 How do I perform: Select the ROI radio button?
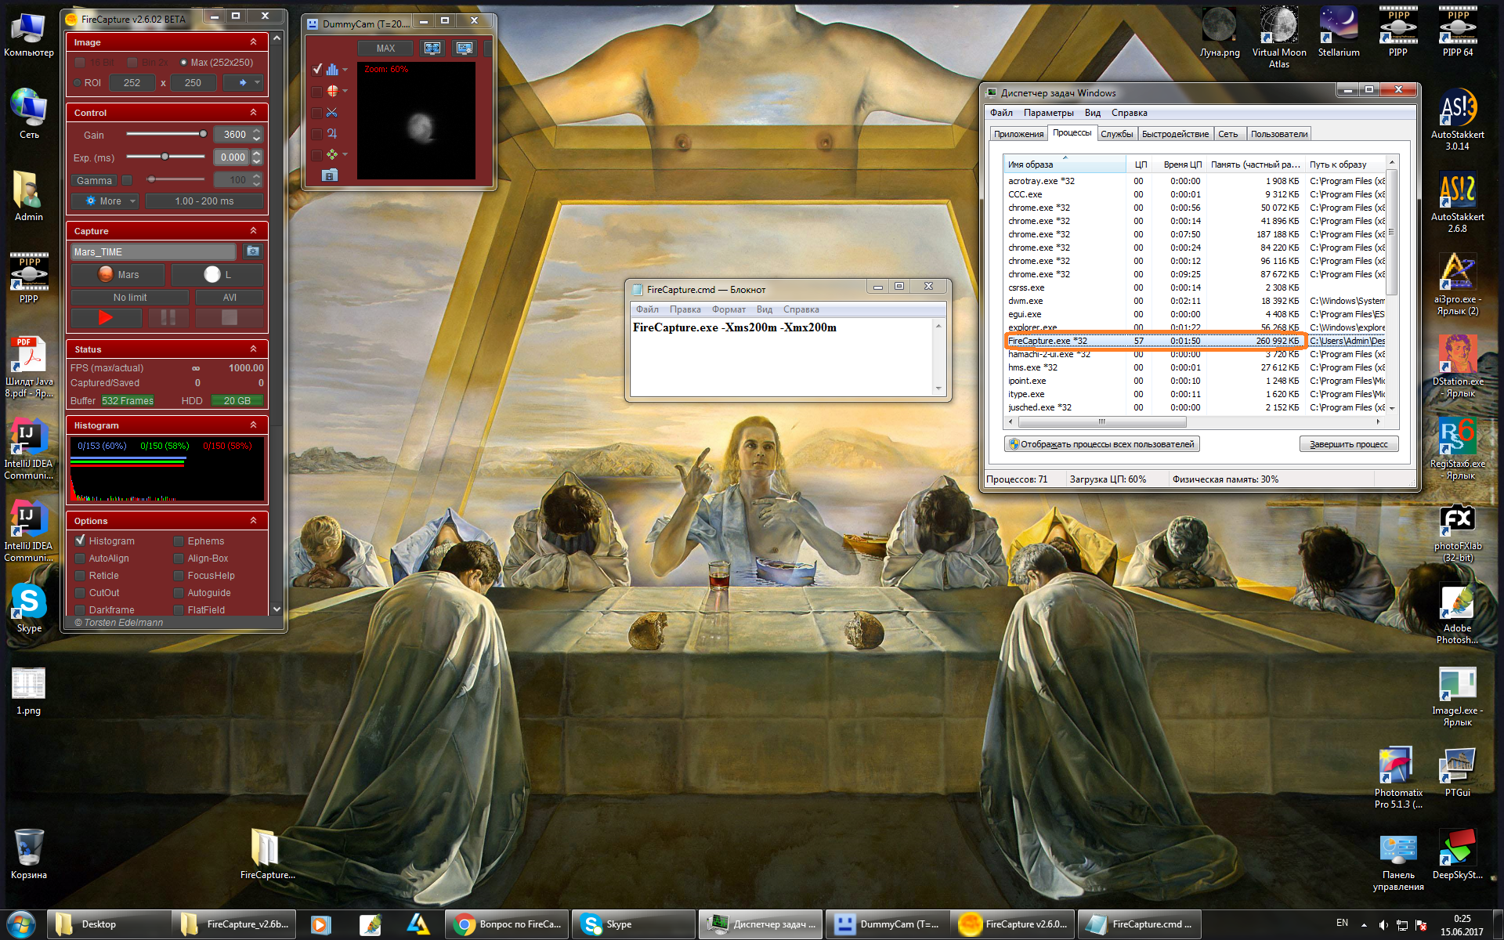(78, 83)
